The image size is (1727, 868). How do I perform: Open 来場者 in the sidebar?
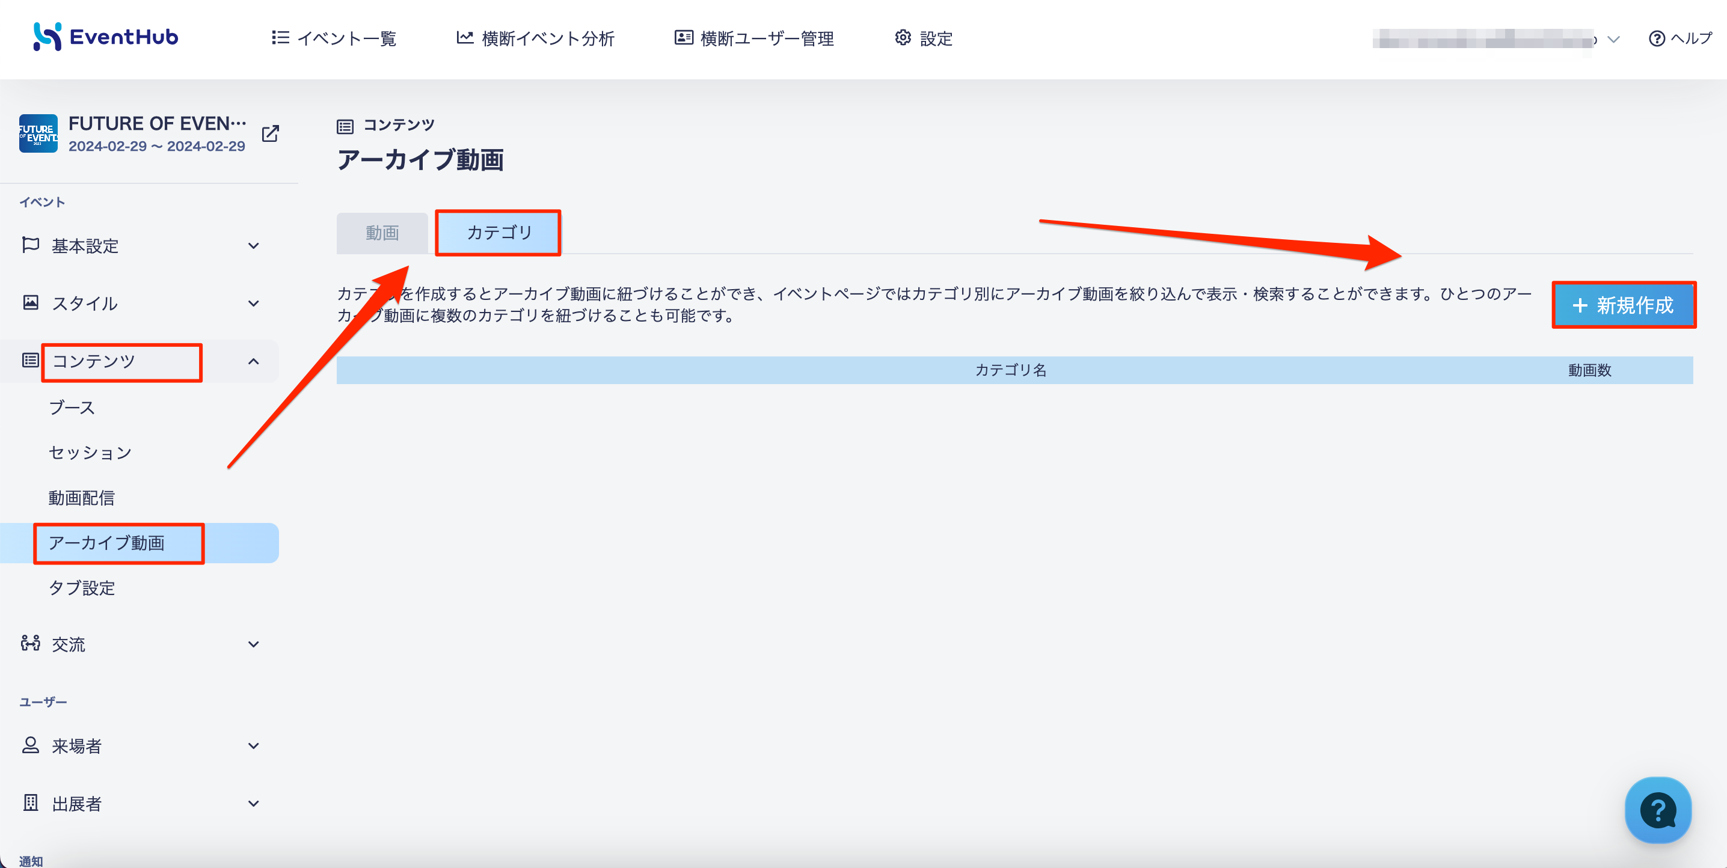[x=76, y=746]
